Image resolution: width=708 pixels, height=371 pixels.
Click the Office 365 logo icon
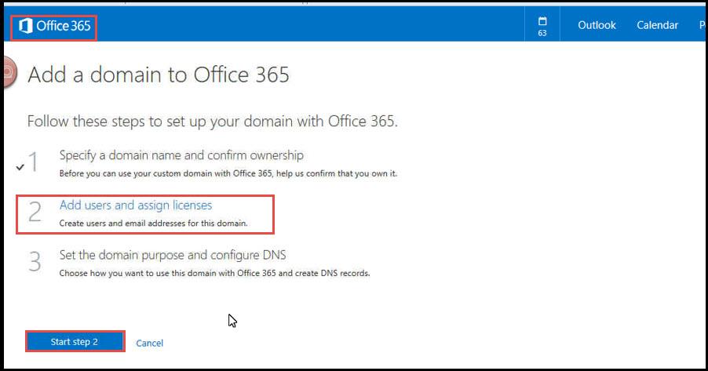(26, 26)
